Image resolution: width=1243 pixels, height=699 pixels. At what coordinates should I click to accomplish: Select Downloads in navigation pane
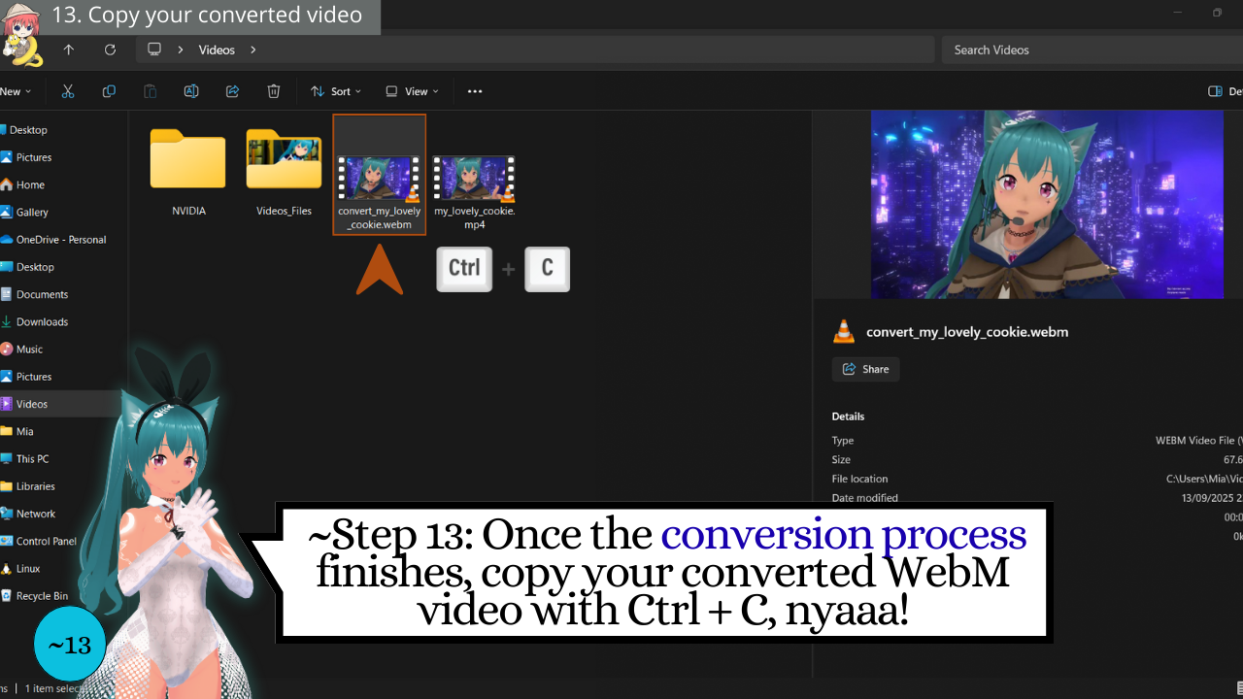point(42,321)
